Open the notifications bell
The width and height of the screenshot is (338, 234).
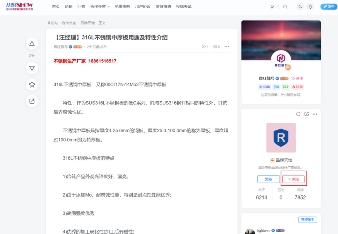310,7
